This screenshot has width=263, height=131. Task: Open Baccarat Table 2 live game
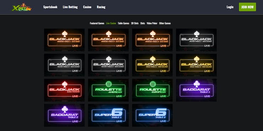pos(64,115)
